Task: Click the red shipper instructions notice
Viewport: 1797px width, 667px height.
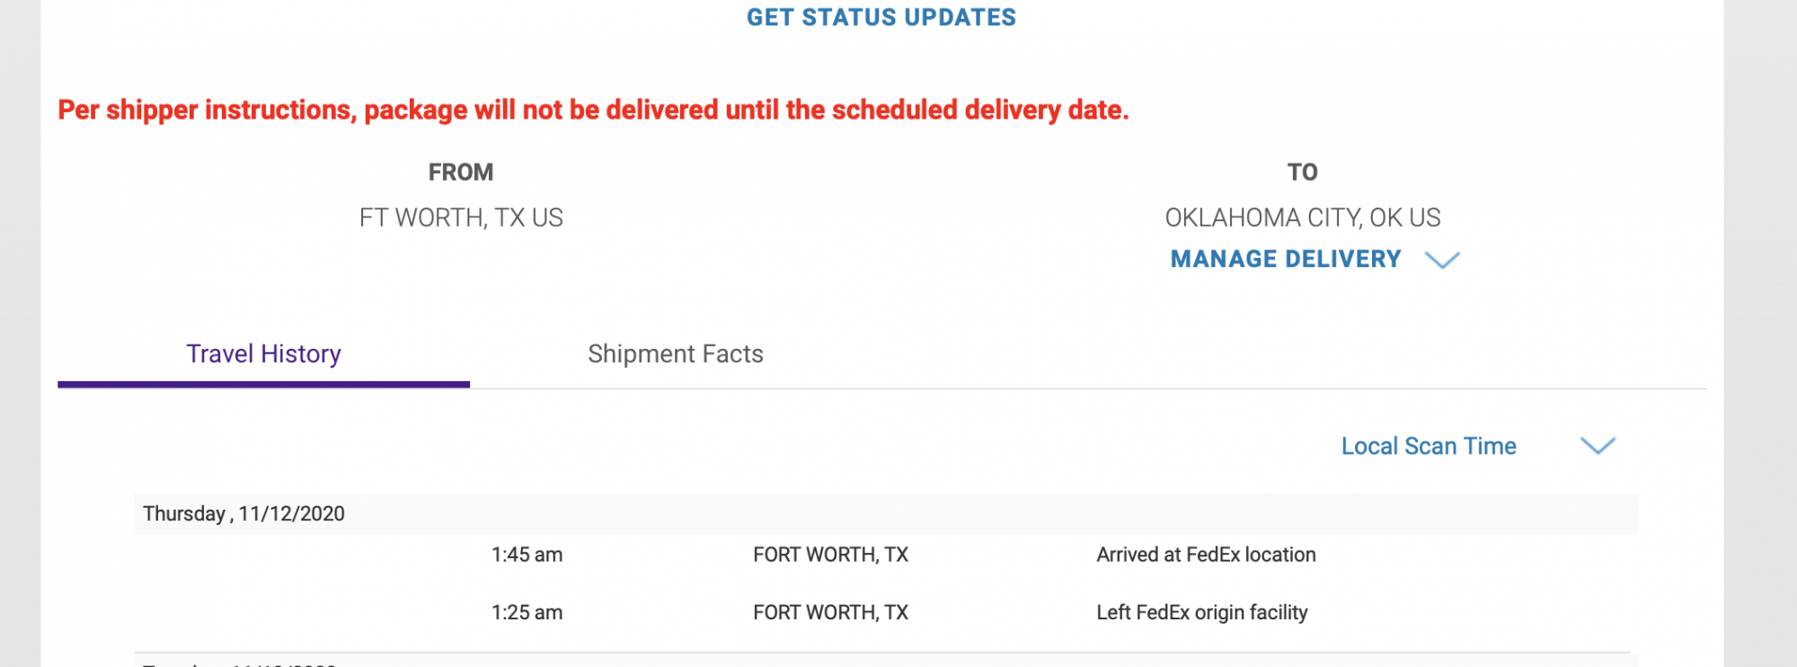Action: tap(593, 110)
